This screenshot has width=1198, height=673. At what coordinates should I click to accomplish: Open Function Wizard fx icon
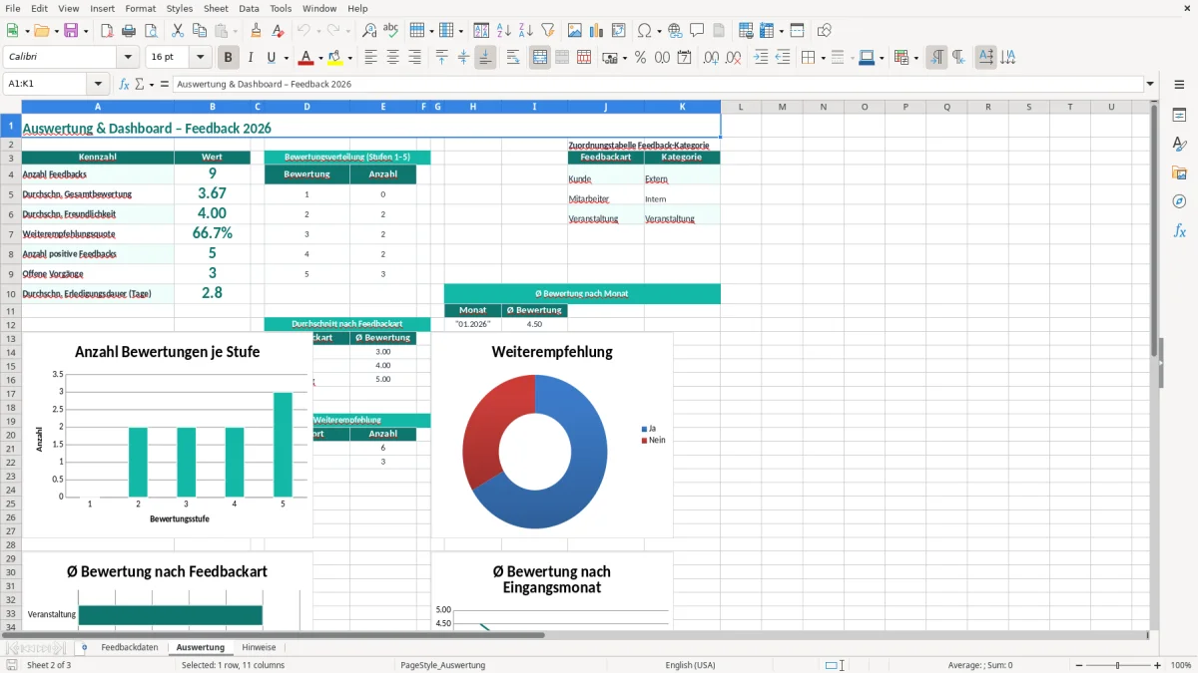pyautogui.click(x=125, y=84)
